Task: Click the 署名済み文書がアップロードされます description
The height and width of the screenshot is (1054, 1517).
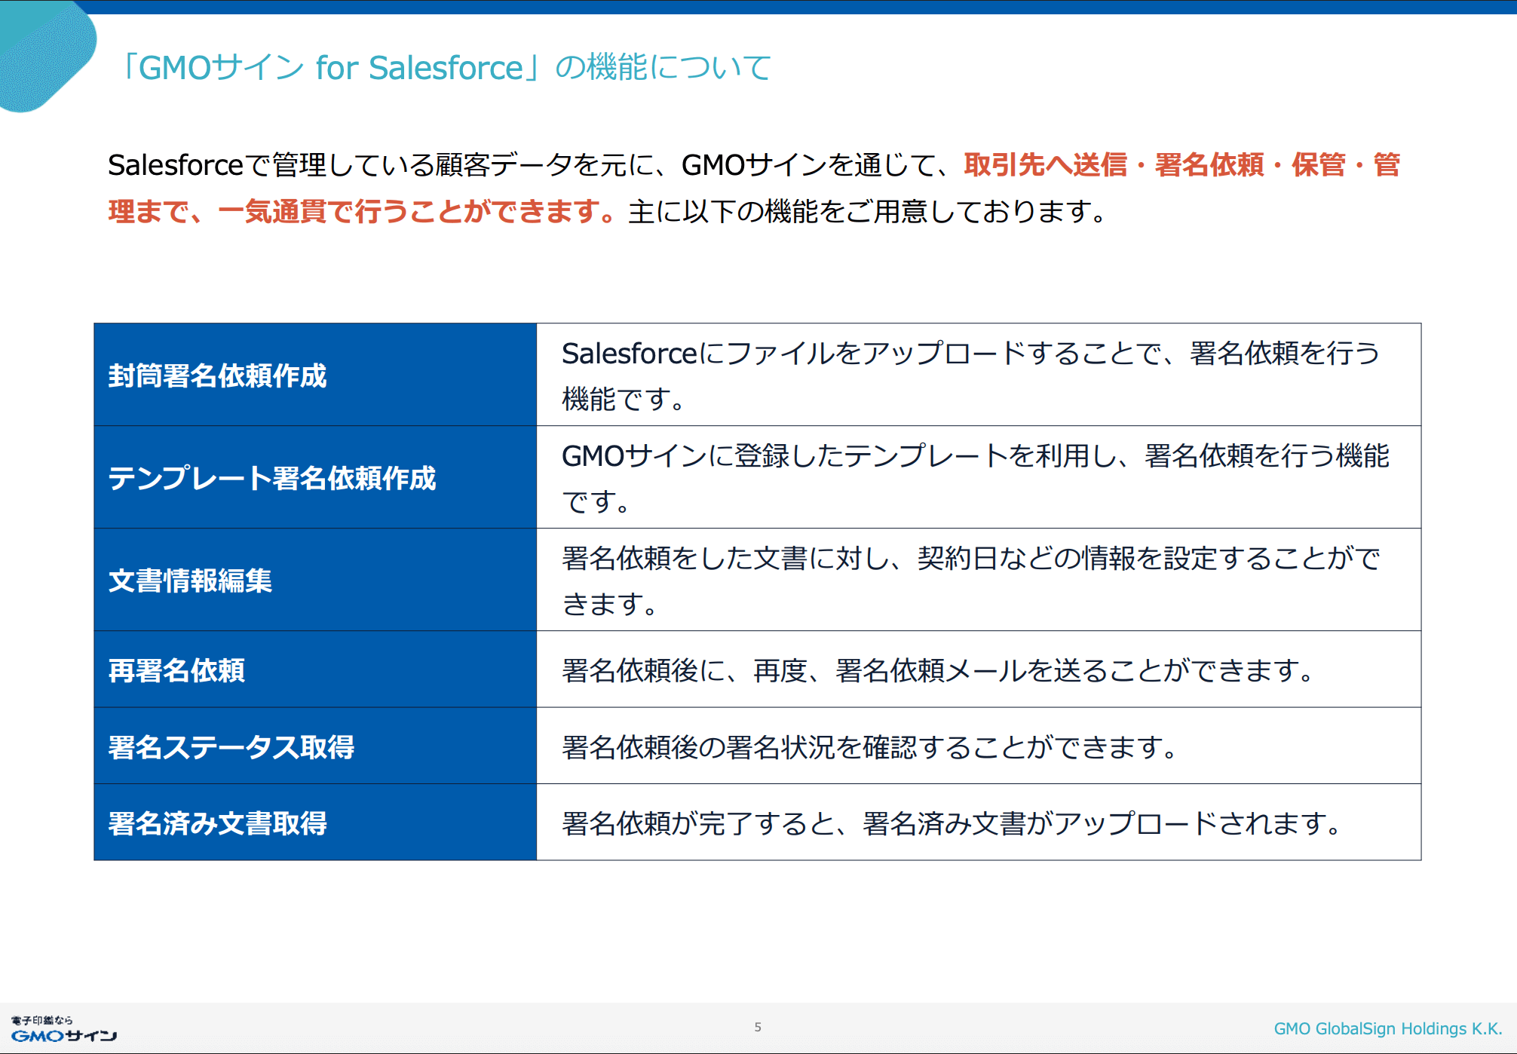Action: click(952, 823)
